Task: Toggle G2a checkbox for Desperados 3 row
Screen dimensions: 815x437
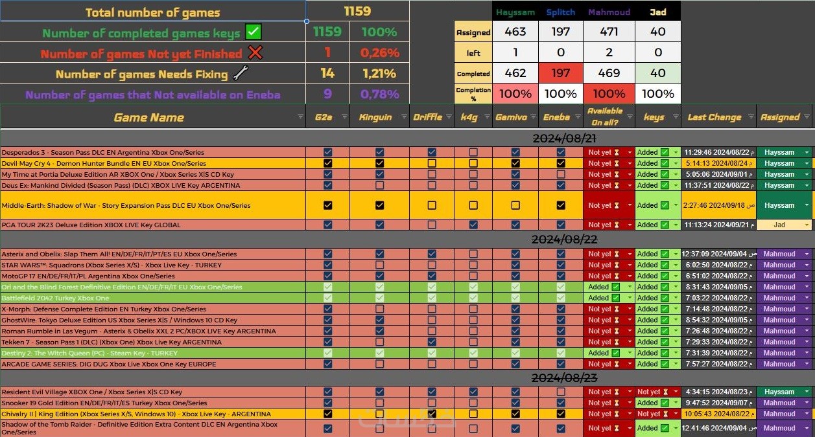Action: point(327,152)
